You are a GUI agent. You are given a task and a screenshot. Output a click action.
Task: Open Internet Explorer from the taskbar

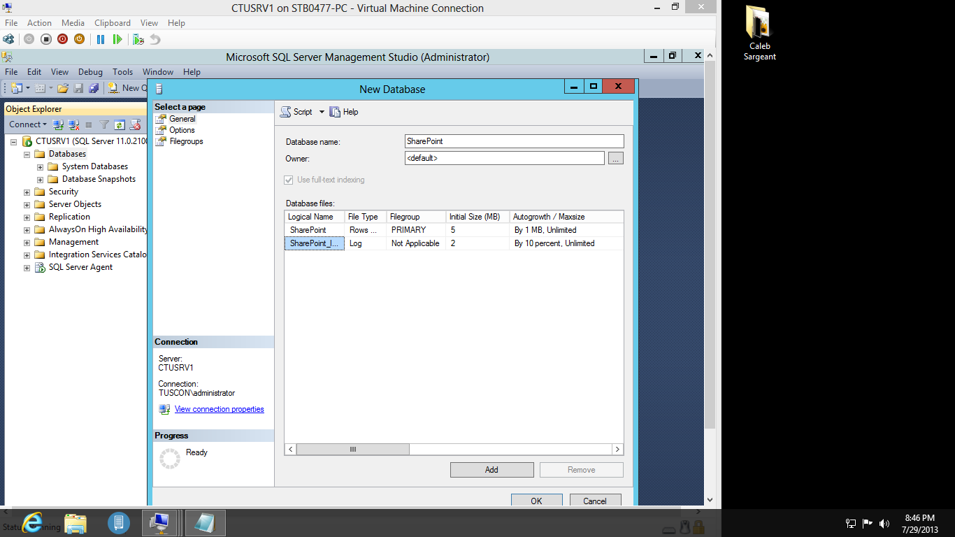coord(32,522)
